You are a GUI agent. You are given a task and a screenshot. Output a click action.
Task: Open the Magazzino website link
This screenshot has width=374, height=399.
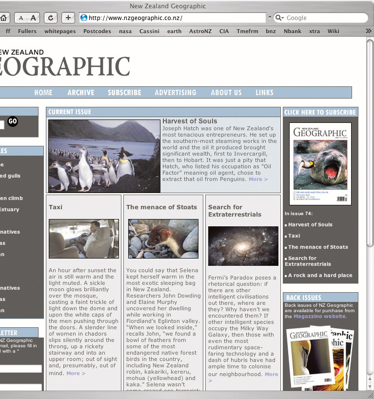[319, 316]
